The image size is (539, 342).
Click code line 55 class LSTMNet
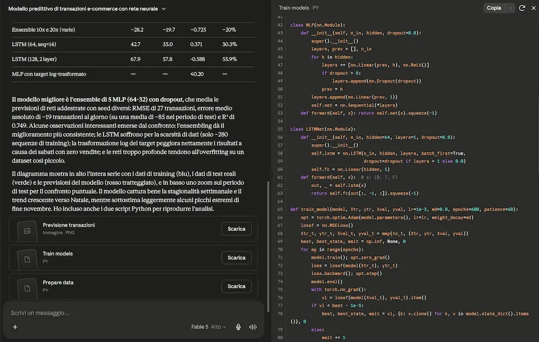point(323,129)
